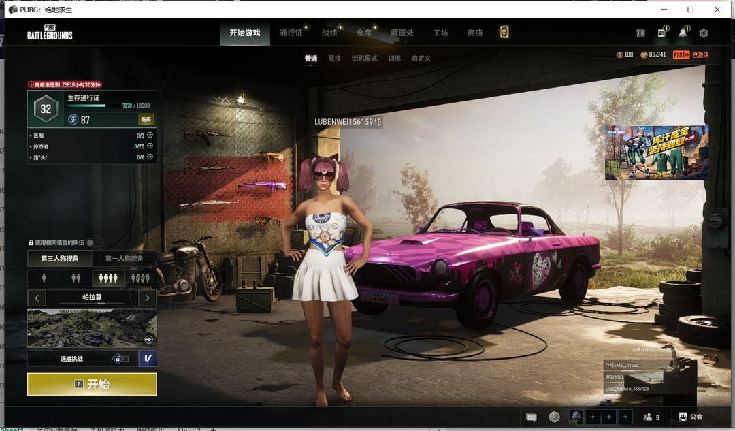The width and height of the screenshot is (735, 431).
Task: Click 购买 button on survival pass
Action: [146, 119]
